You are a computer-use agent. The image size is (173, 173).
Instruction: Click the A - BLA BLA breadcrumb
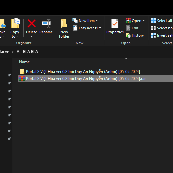[27, 52]
